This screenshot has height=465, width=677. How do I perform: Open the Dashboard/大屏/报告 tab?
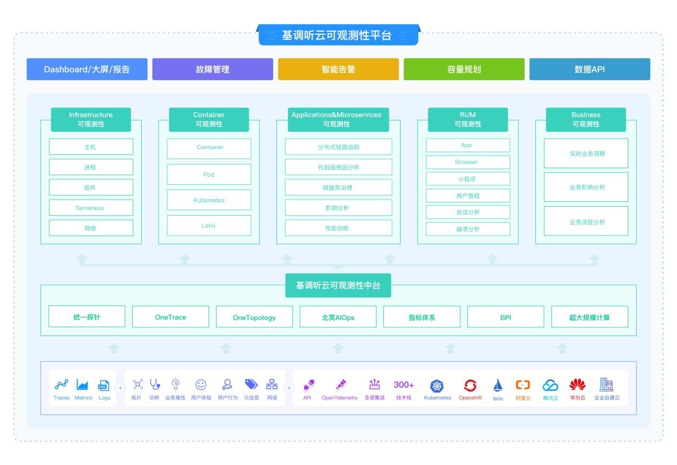tap(87, 69)
